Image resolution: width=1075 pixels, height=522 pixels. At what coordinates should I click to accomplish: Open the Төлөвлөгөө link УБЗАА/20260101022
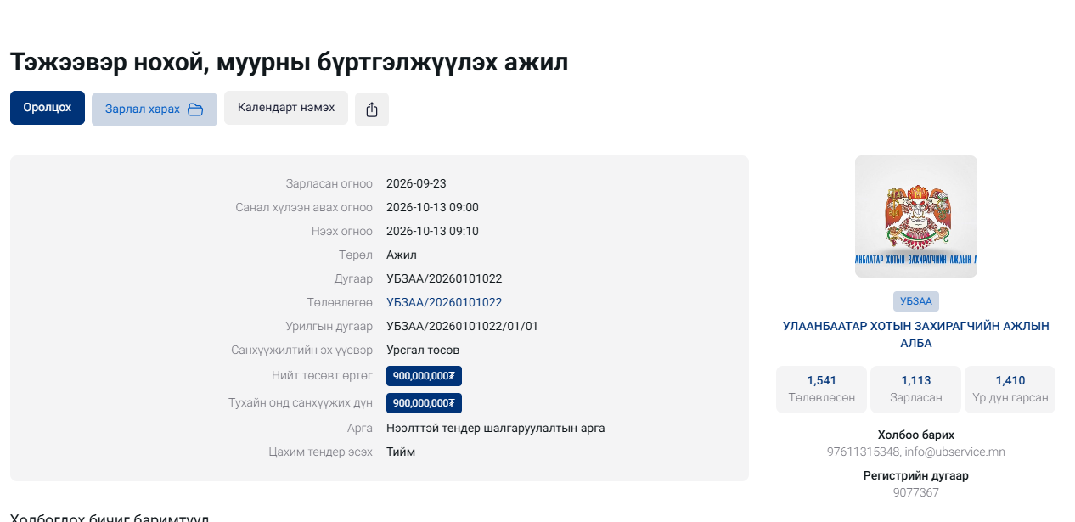coord(444,302)
